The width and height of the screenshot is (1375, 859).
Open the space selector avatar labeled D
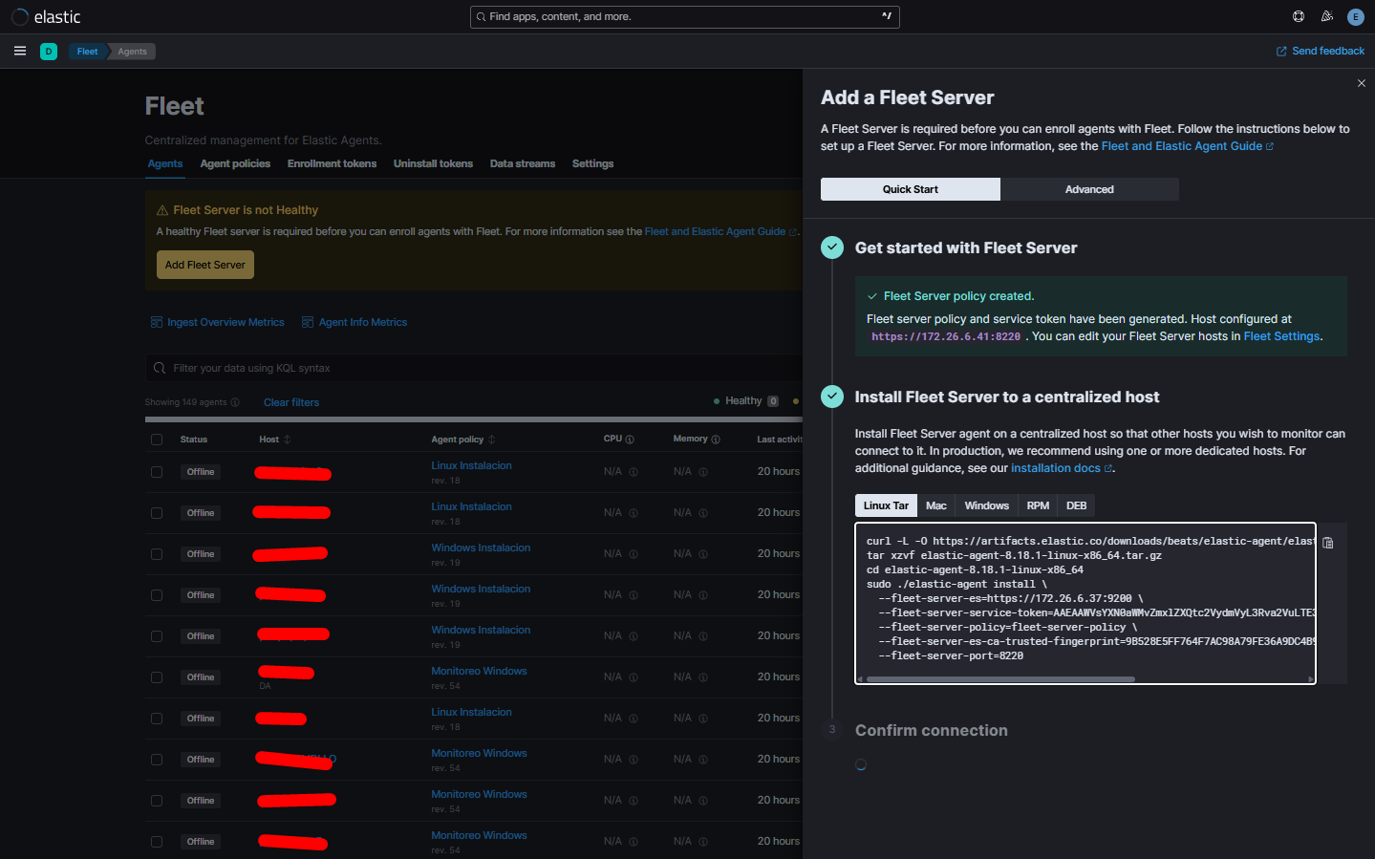(x=49, y=52)
